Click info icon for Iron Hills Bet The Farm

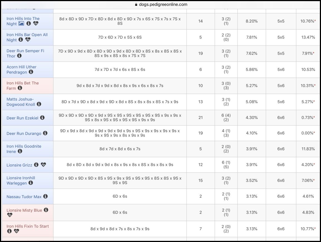20,88
